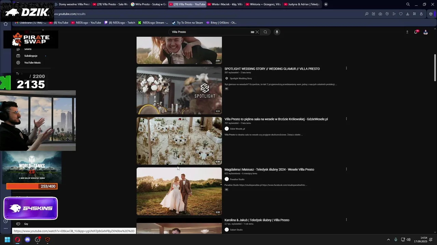
Task: Switch to Willa Presto - Szukaj w Google tab
Action: [x=149, y=4]
